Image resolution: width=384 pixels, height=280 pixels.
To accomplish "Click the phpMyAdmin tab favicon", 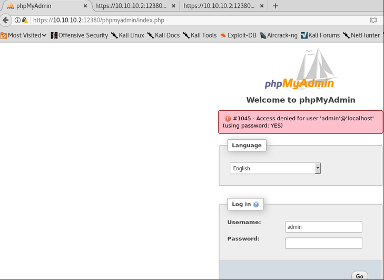I will point(11,6).
